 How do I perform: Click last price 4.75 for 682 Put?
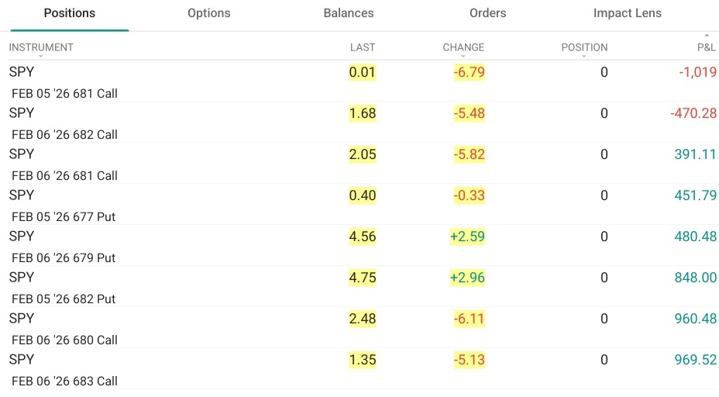[363, 278]
